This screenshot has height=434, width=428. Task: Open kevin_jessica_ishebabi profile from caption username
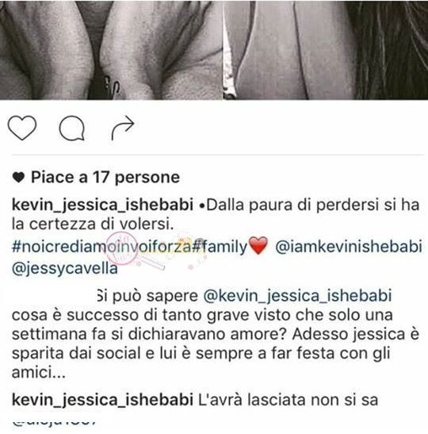[x=102, y=205]
